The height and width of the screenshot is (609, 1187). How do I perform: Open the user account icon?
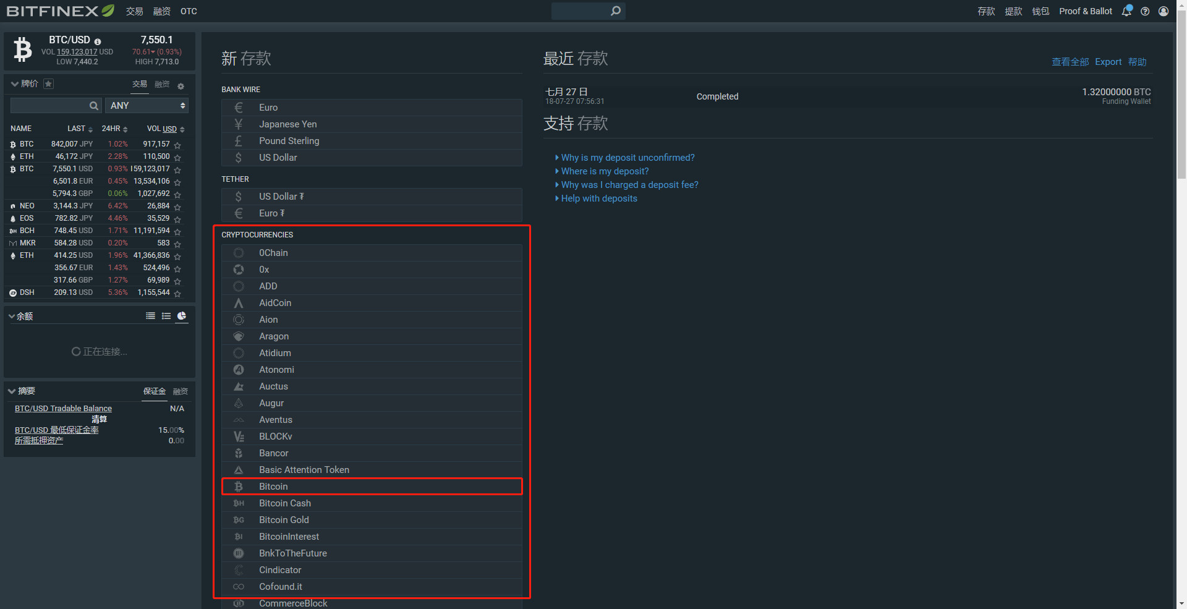[1164, 11]
